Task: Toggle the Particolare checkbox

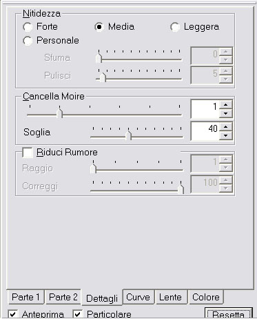Action: 78,314
